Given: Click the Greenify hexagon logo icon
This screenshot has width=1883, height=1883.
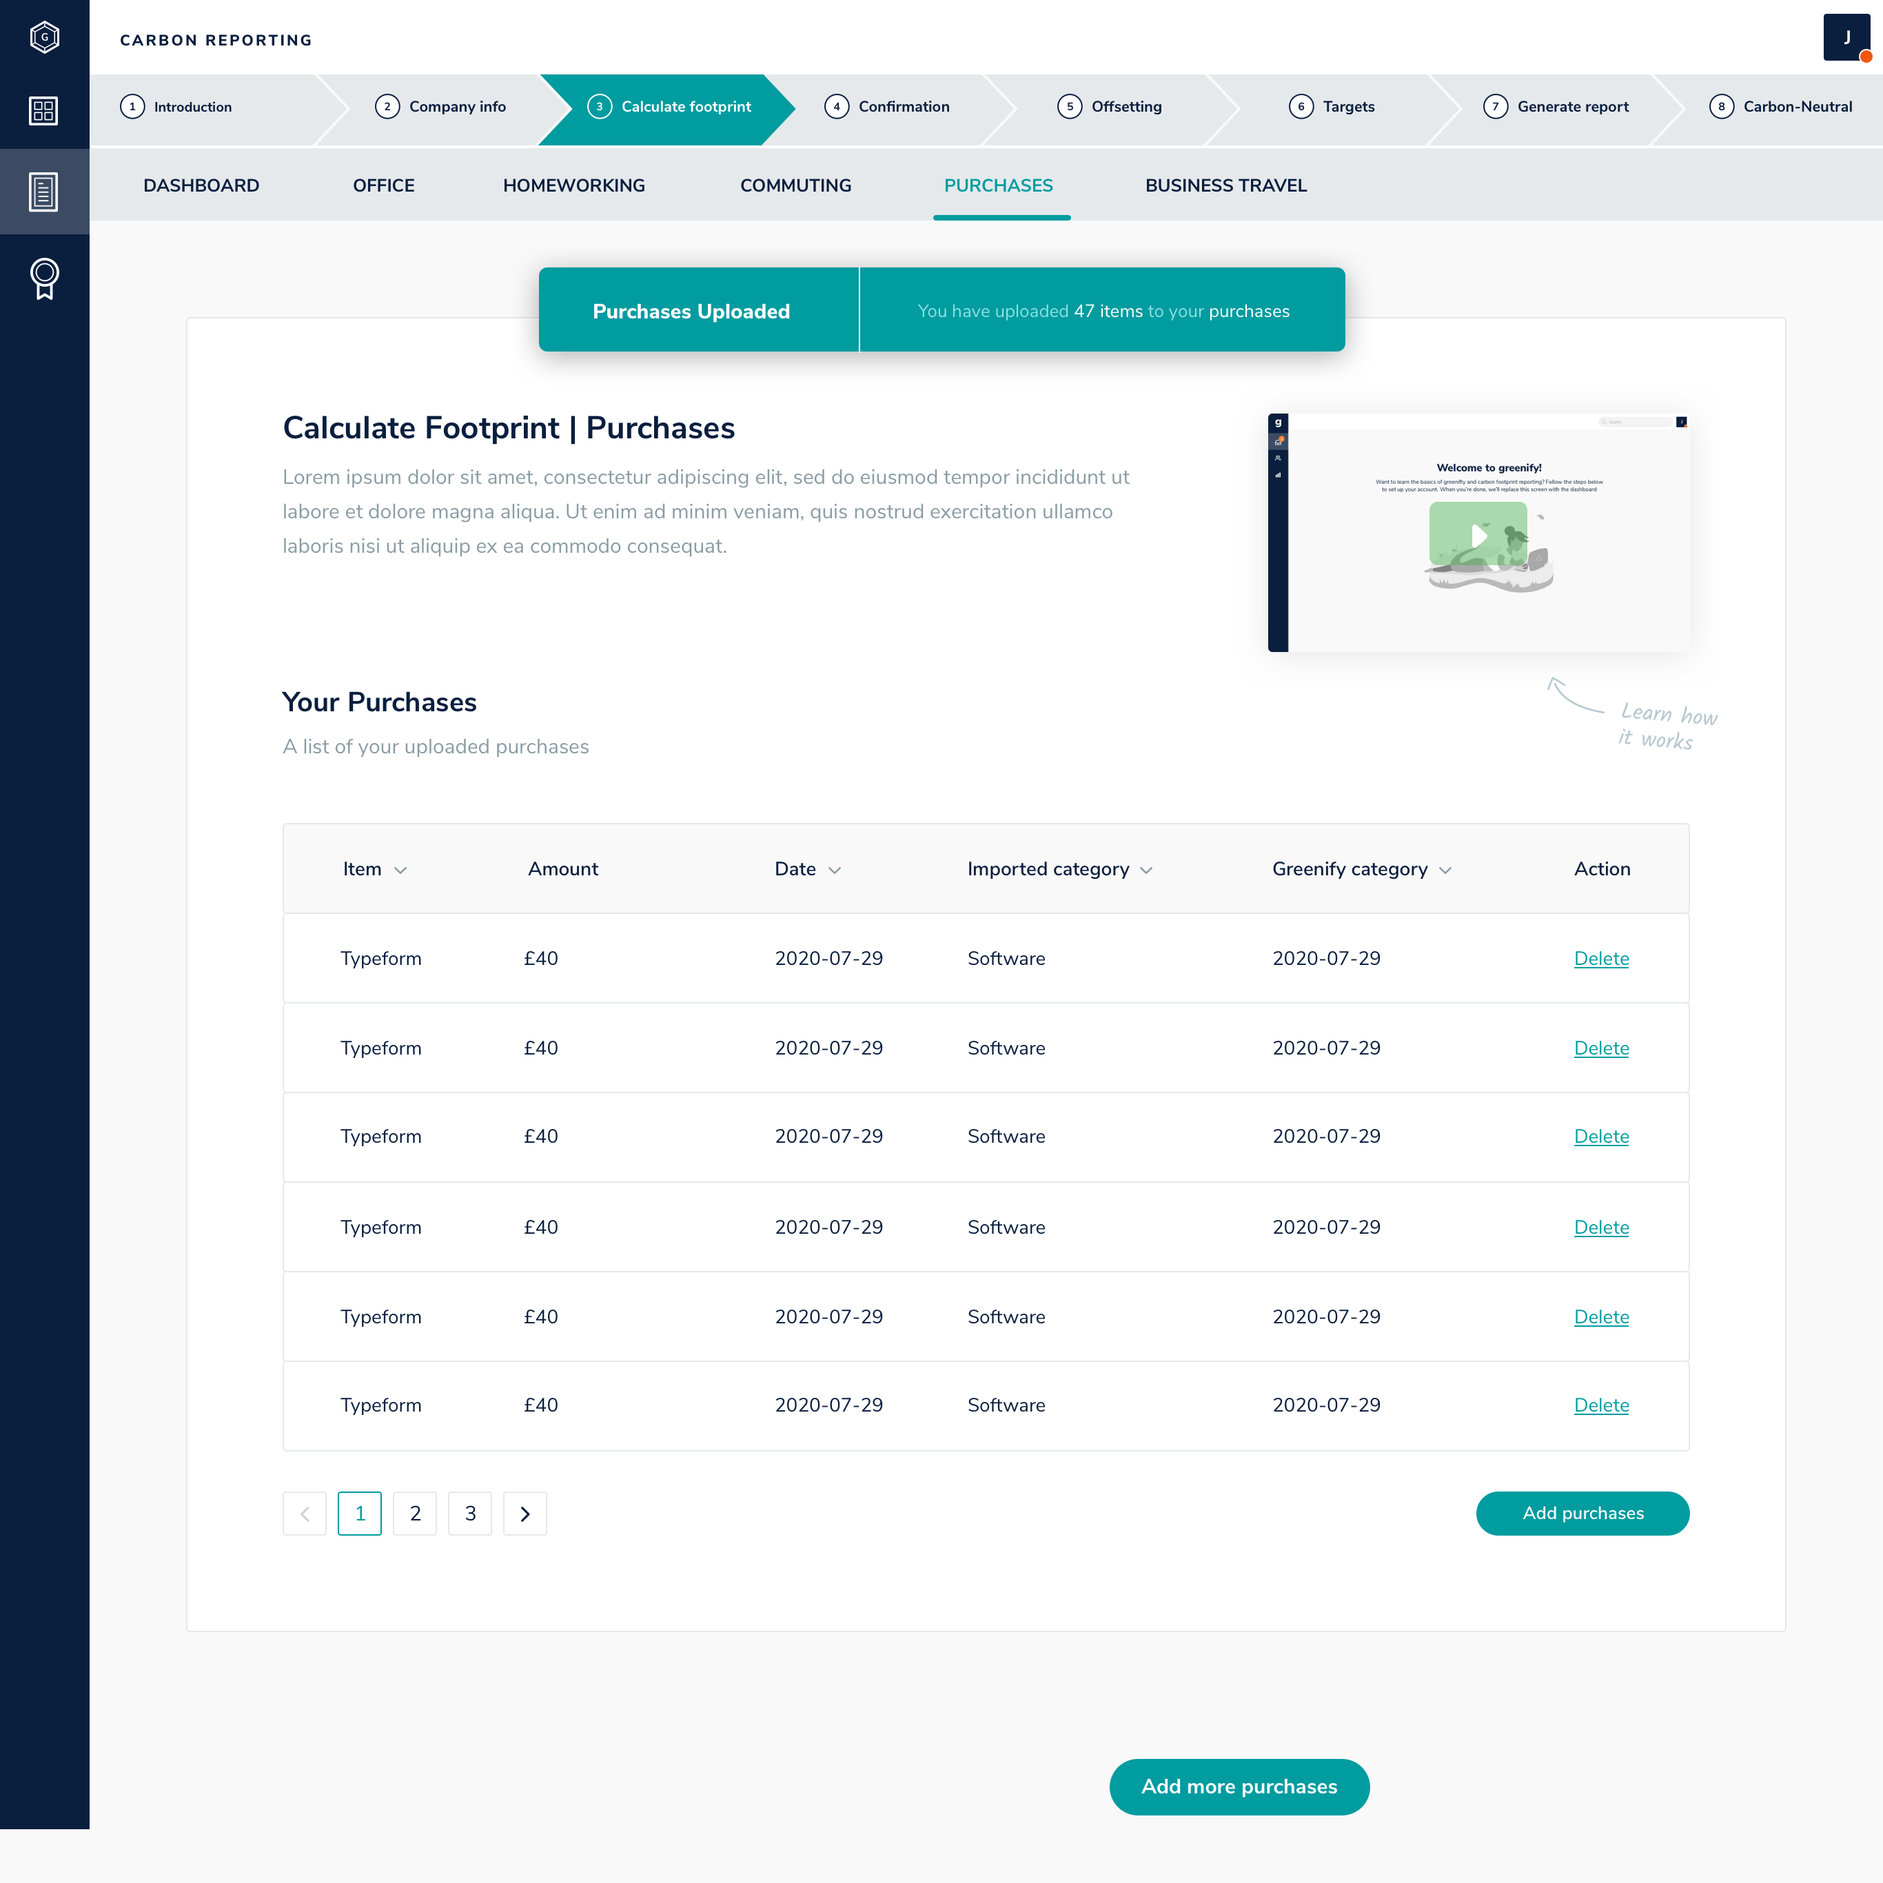Looking at the screenshot, I should coord(44,37).
